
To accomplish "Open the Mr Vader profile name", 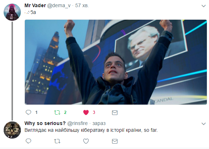I will click(35, 5).
